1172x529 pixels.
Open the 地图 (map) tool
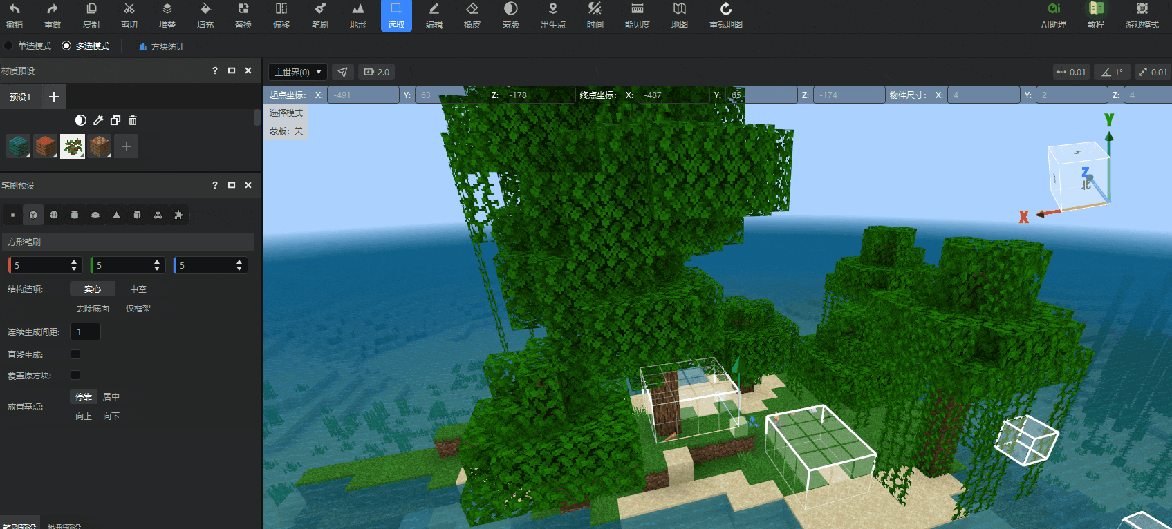pos(680,15)
